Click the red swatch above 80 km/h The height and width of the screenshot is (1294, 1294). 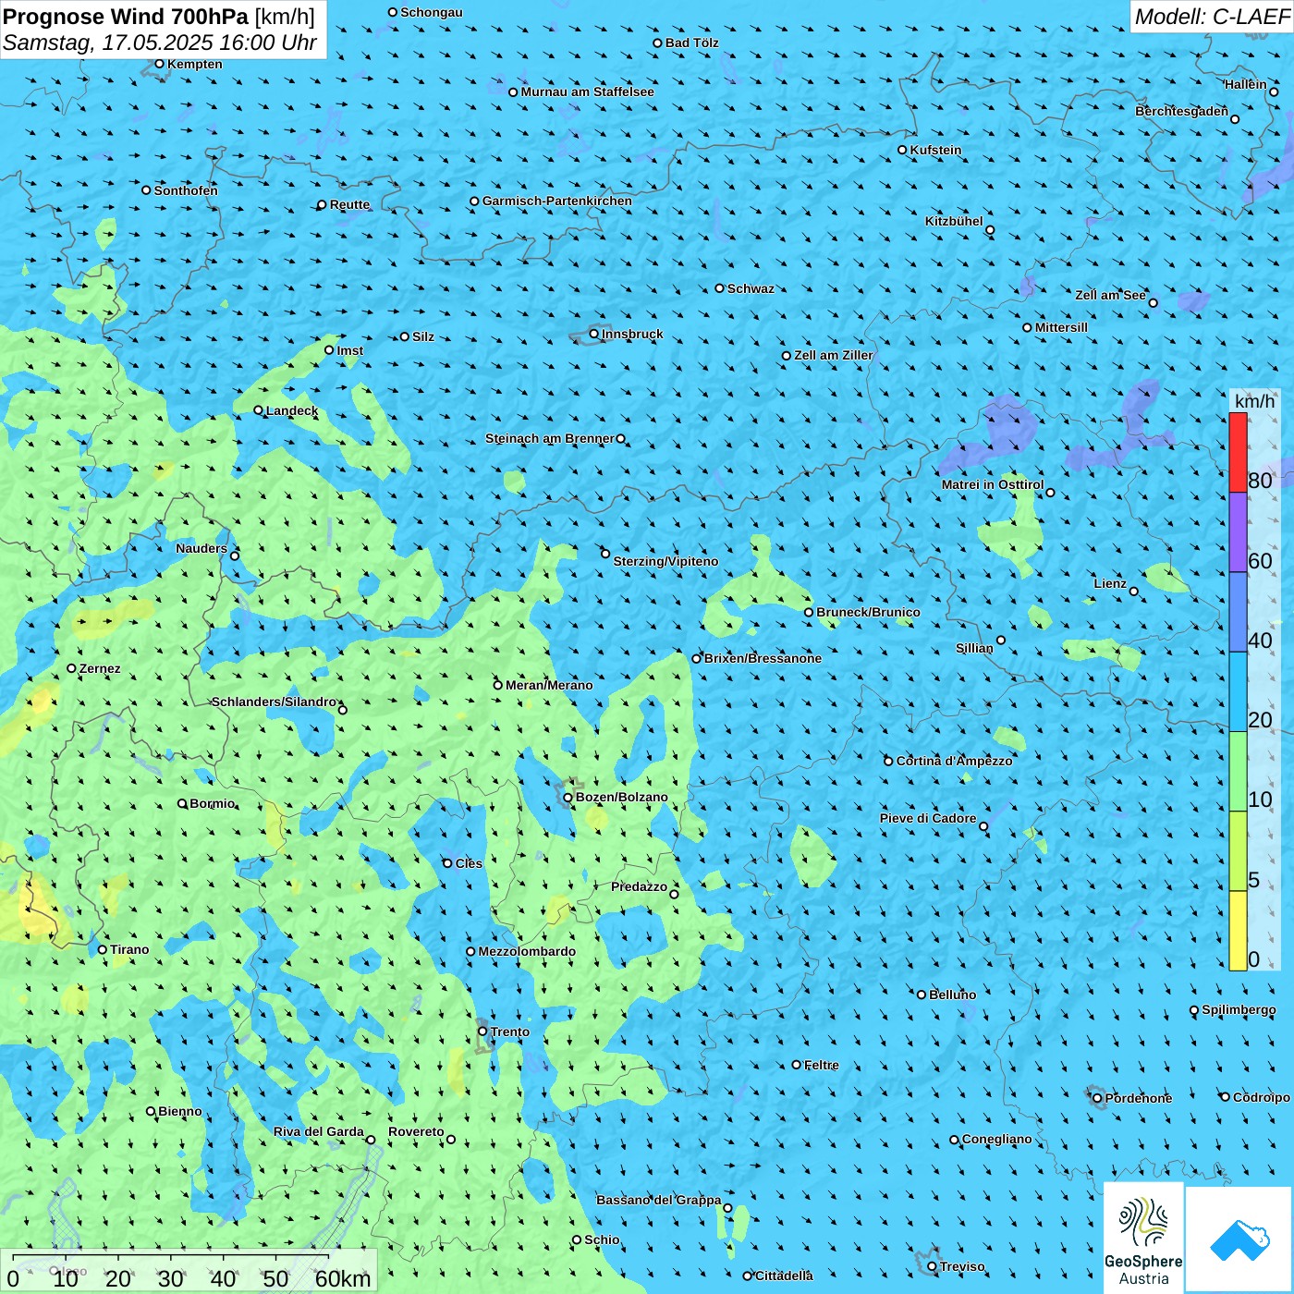(1238, 452)
